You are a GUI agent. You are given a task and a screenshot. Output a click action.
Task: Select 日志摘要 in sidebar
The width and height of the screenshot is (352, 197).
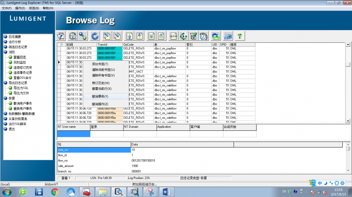(x=14, y=37)
